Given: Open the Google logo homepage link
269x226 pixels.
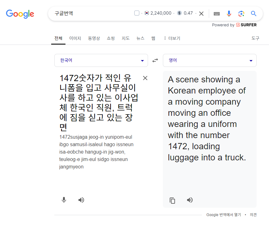Looking at the screenshot, I should pyautogui.click(x=20, y=14).
